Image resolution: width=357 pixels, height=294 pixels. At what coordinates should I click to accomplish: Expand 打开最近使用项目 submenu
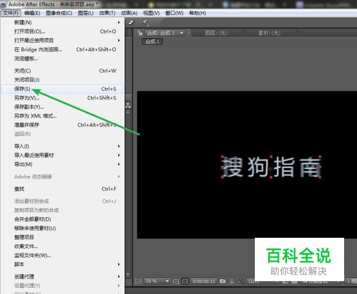[63, 41]
